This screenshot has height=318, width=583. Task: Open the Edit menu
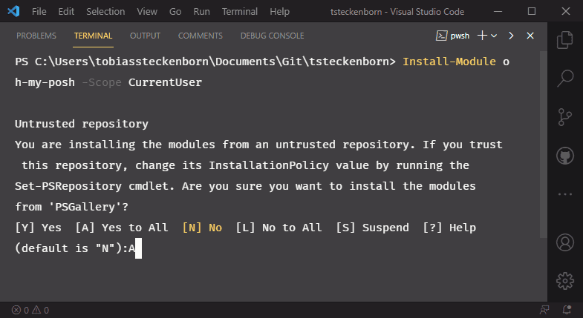click(66, 12)
